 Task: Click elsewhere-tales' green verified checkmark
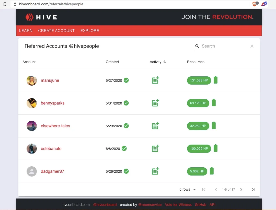click(126, 126)
